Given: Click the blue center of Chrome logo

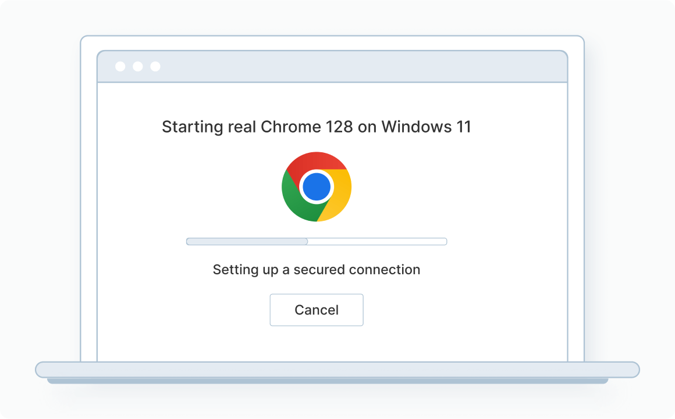Looking at the screenshot, I should 317,187.
